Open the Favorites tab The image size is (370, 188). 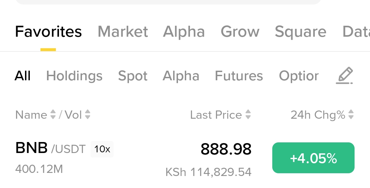(x=48, y=32)
